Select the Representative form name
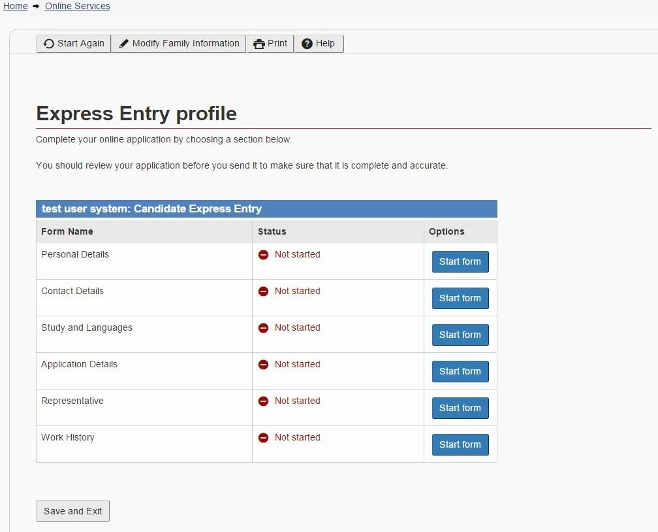The height and width of the screenshot is (532, 658). click(x=72, y=401)
